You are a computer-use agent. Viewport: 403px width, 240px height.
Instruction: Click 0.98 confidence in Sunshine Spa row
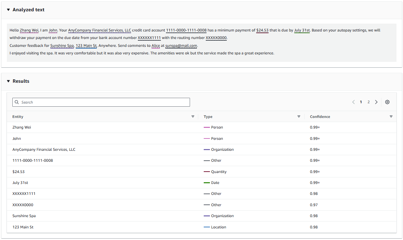(314, 216)
